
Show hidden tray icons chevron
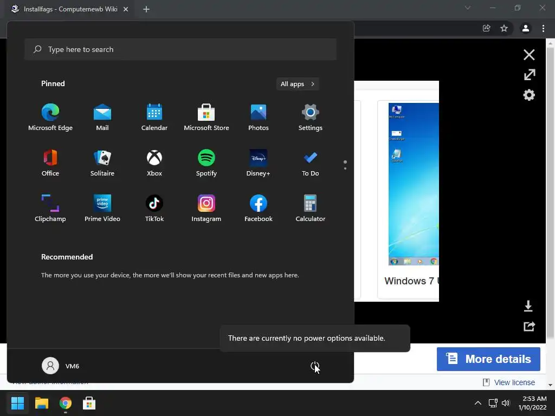click(x=478, y=403)
